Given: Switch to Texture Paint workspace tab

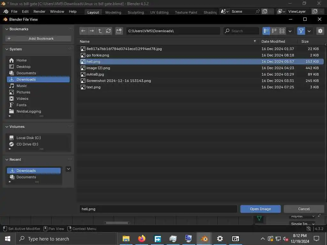Looking at the screenshot, I should coord(186,12).
